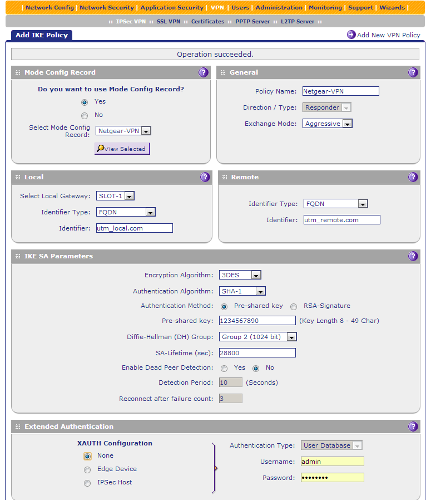Image resolution: width=426 pixels, height=500 pixels.
Task: Select IPSec Host for XAUTH Configuration
Action: 87,483
